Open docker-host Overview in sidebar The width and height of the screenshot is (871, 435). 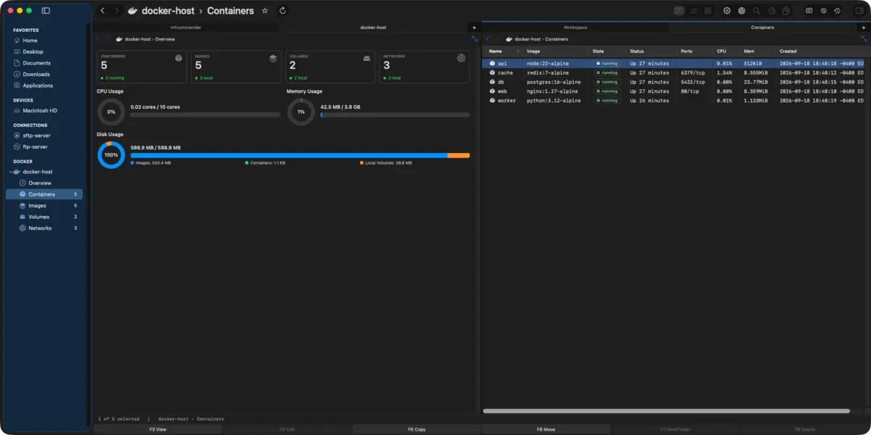coord(44,183)
